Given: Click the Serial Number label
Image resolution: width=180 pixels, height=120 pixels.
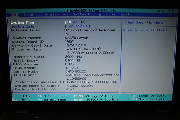Looking at the screenshot, I should click(27, 71).
